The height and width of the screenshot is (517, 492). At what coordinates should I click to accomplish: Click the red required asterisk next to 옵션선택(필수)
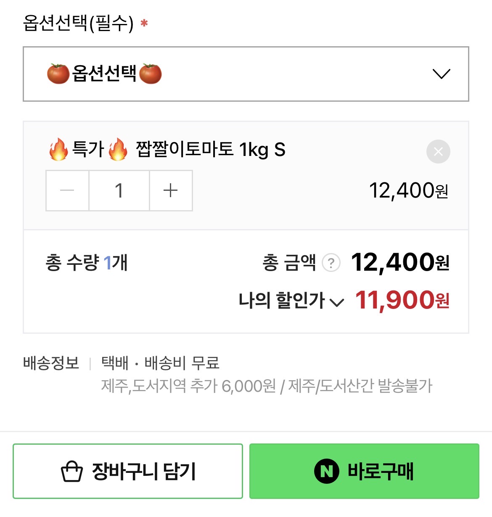[144, 23]
